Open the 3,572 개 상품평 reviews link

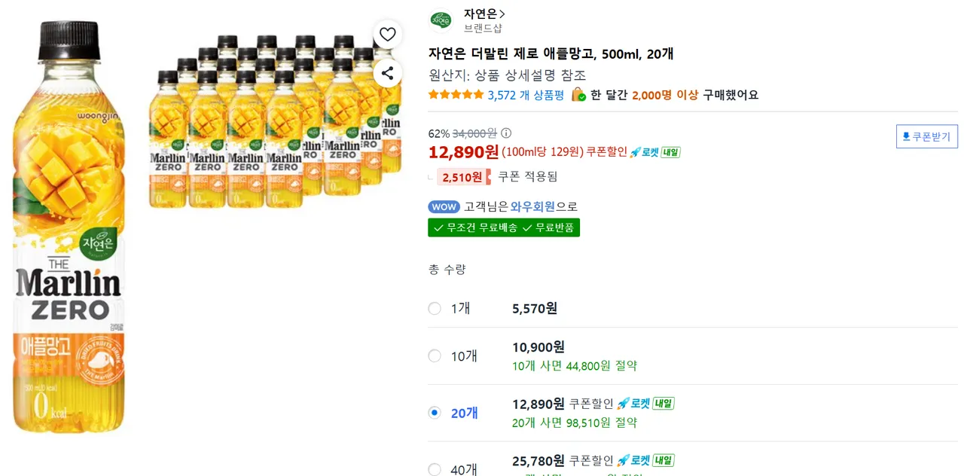tap(526, 95)
